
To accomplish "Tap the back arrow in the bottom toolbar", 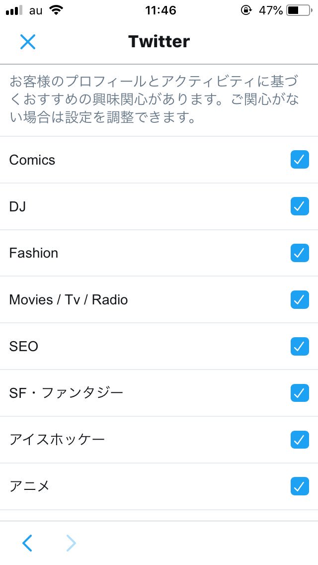I will pyautogui.click(x=27, y=543).
